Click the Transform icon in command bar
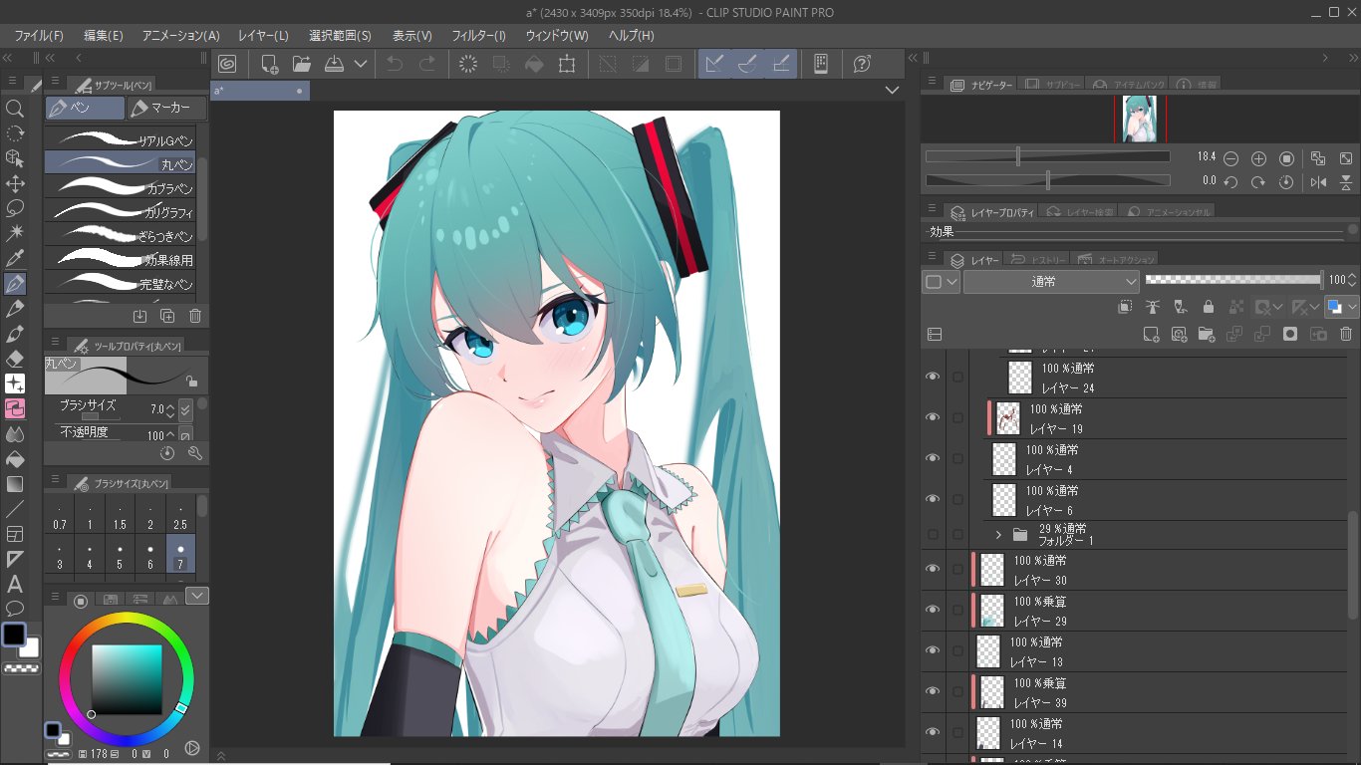Viewport: 1361px width, 765px height. pos(567,64)
